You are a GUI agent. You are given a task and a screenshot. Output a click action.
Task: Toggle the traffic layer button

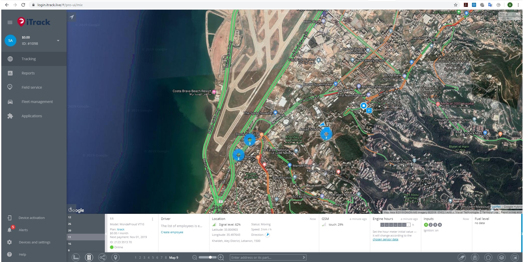click(89, 257)
